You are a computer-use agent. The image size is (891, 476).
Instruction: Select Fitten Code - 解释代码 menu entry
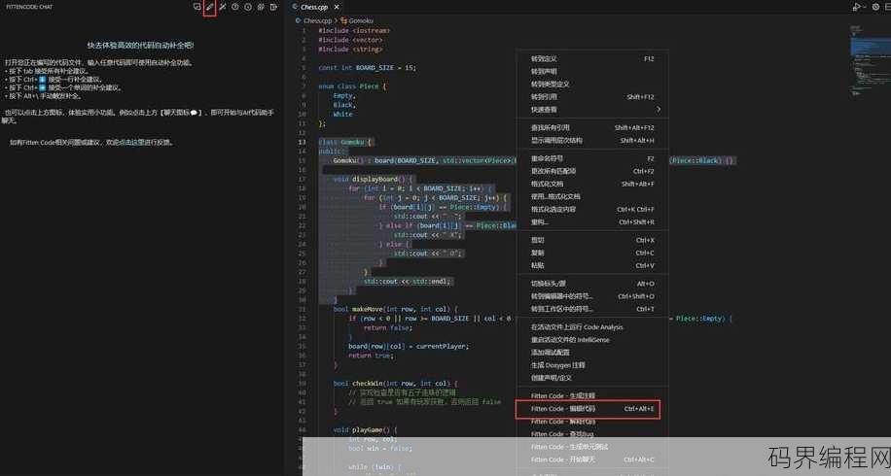coord(592,422)
